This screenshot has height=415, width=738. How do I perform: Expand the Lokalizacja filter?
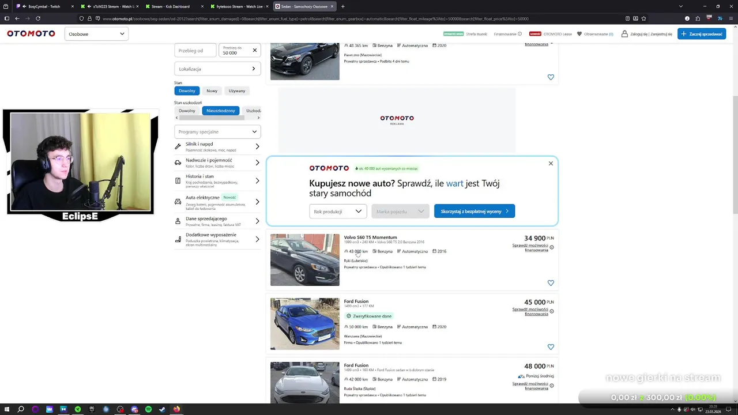[217, 69]
